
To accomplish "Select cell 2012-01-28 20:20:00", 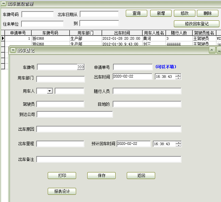I will pos(122,38).
